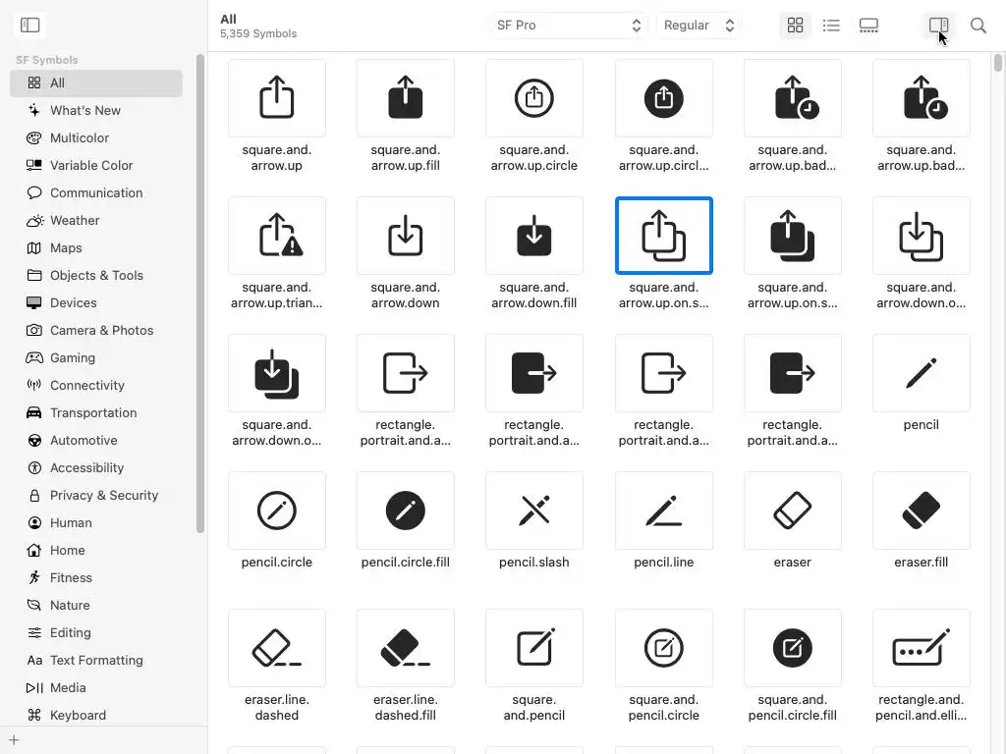This screenshot has height=754, width=1006.
Task: Open the Fitness category
Action: click(96, 578)
